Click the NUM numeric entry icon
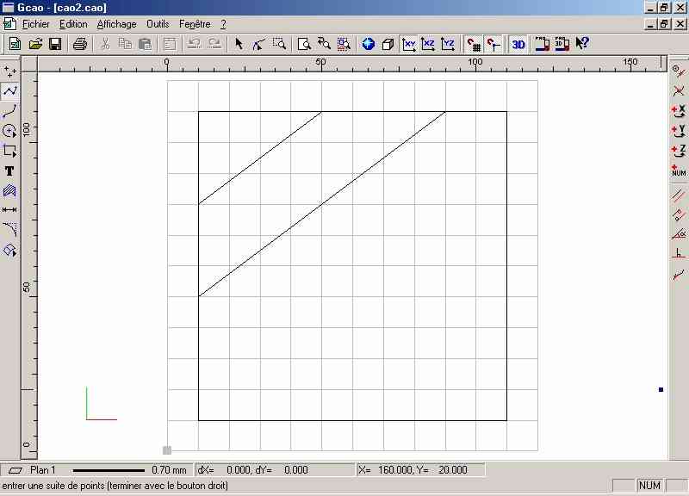Screen dimensions: 689x496 (679, 170)
